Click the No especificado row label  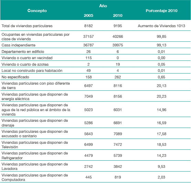15,77
